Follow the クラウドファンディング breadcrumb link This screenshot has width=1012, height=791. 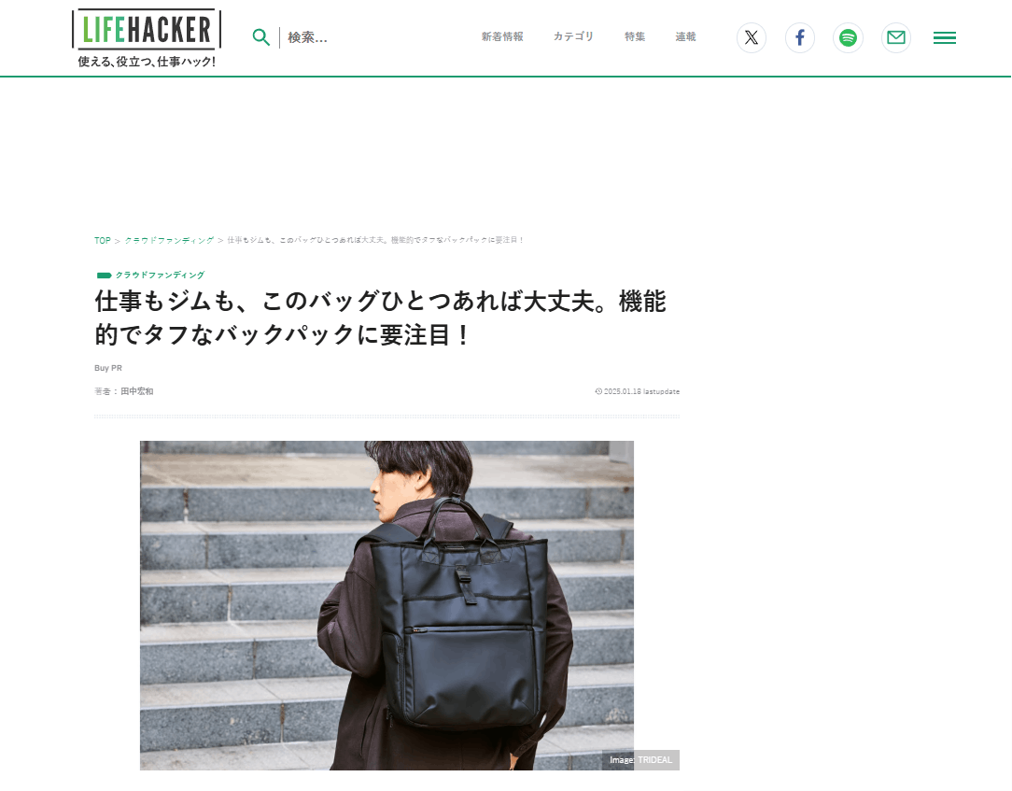pos(169,240)
